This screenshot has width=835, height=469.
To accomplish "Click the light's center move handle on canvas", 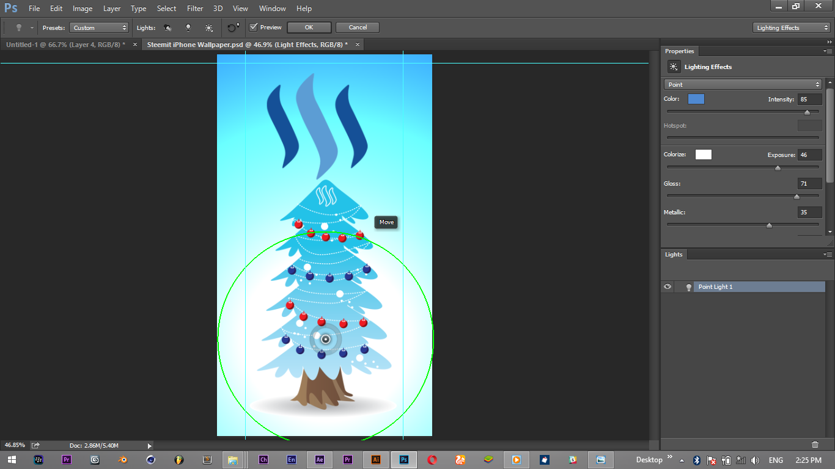I will click(x=326, y=339).
